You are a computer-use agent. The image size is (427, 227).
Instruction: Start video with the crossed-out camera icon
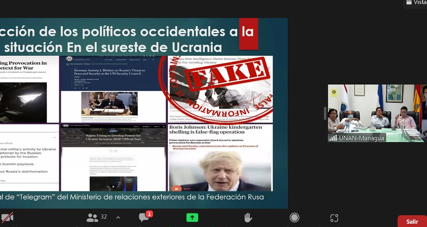7,217
